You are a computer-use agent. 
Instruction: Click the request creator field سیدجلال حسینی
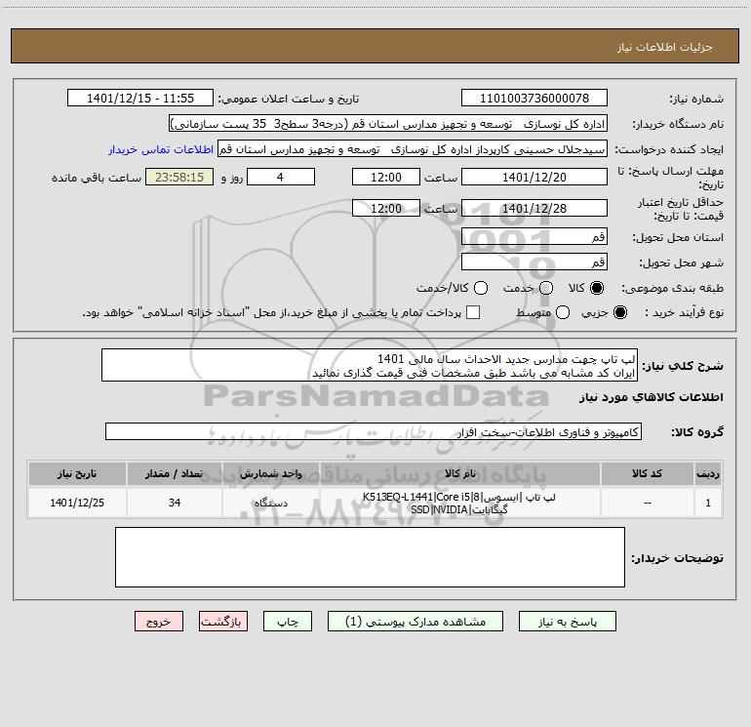[x=413, y=148]
